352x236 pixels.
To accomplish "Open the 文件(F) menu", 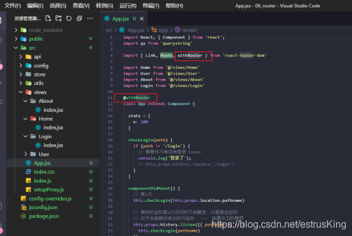I will click(x=13, y=6).
